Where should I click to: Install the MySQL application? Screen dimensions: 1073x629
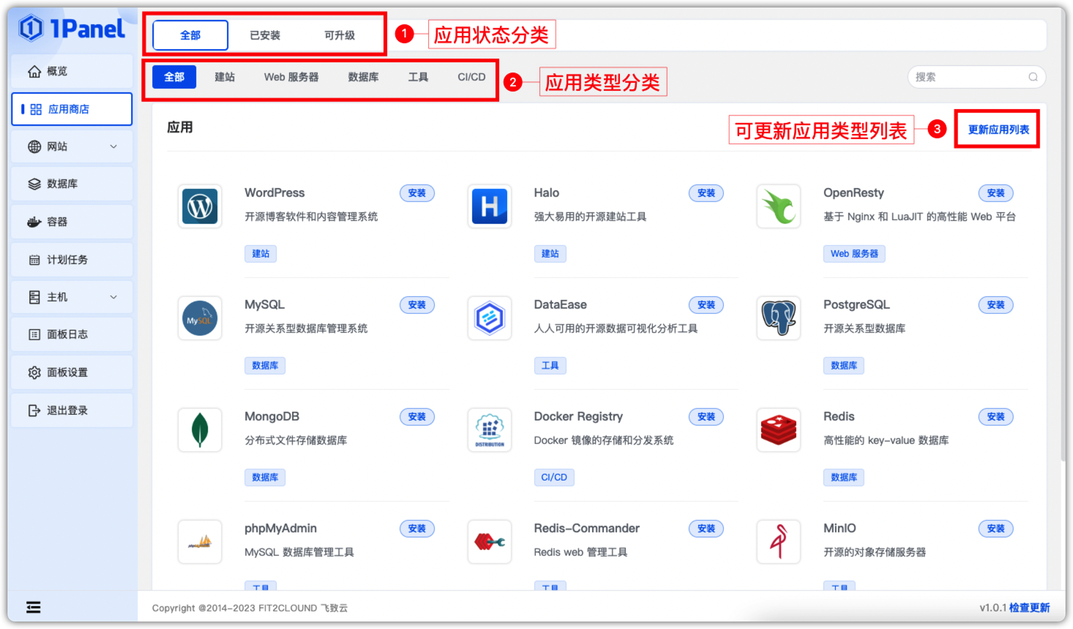pyautogui.click(x=417, y=305)
